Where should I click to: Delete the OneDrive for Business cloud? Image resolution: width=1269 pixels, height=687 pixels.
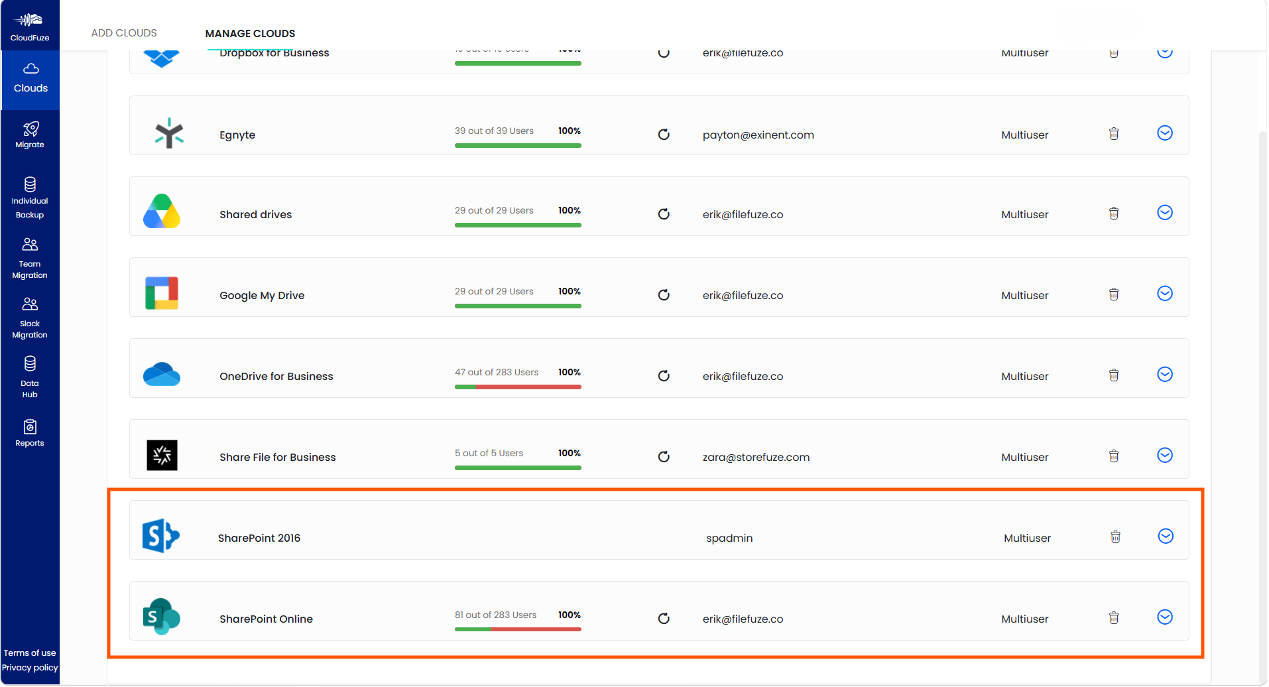tap(1114, 375)
